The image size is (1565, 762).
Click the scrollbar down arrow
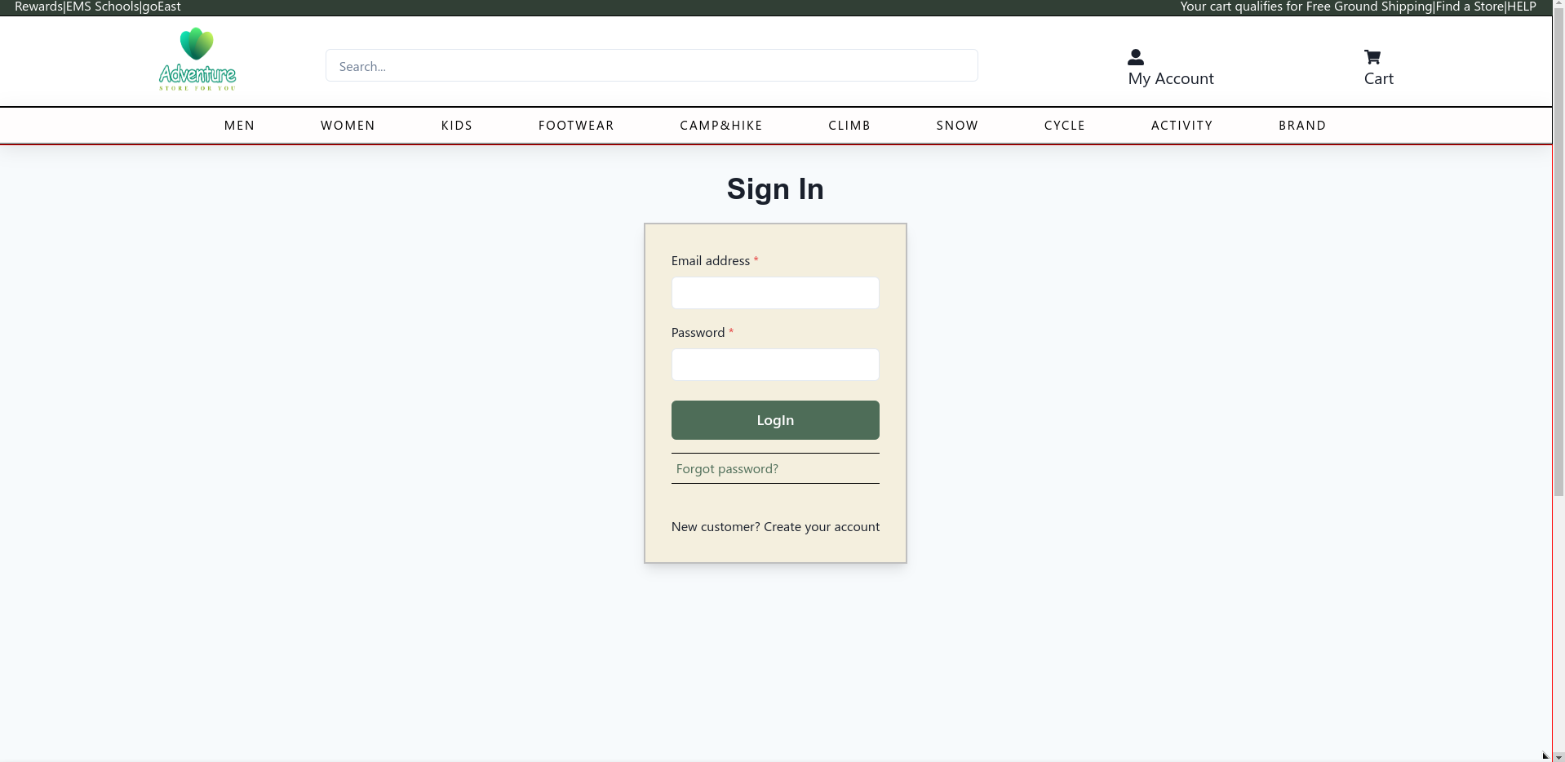(x=1558, y=756)
